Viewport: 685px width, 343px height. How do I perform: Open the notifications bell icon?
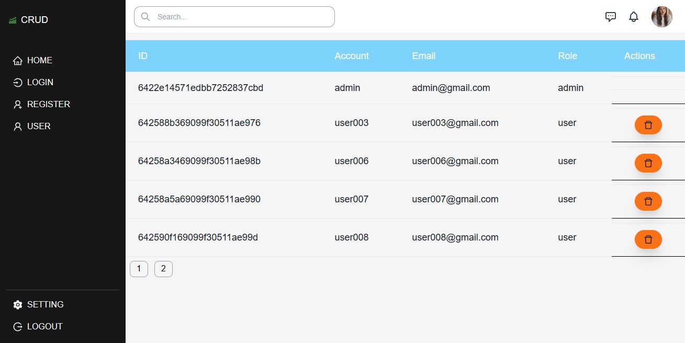pos(634,17)
